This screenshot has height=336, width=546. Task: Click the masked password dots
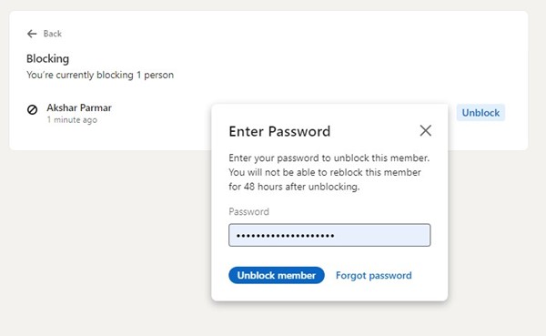[x=286, y=236]
